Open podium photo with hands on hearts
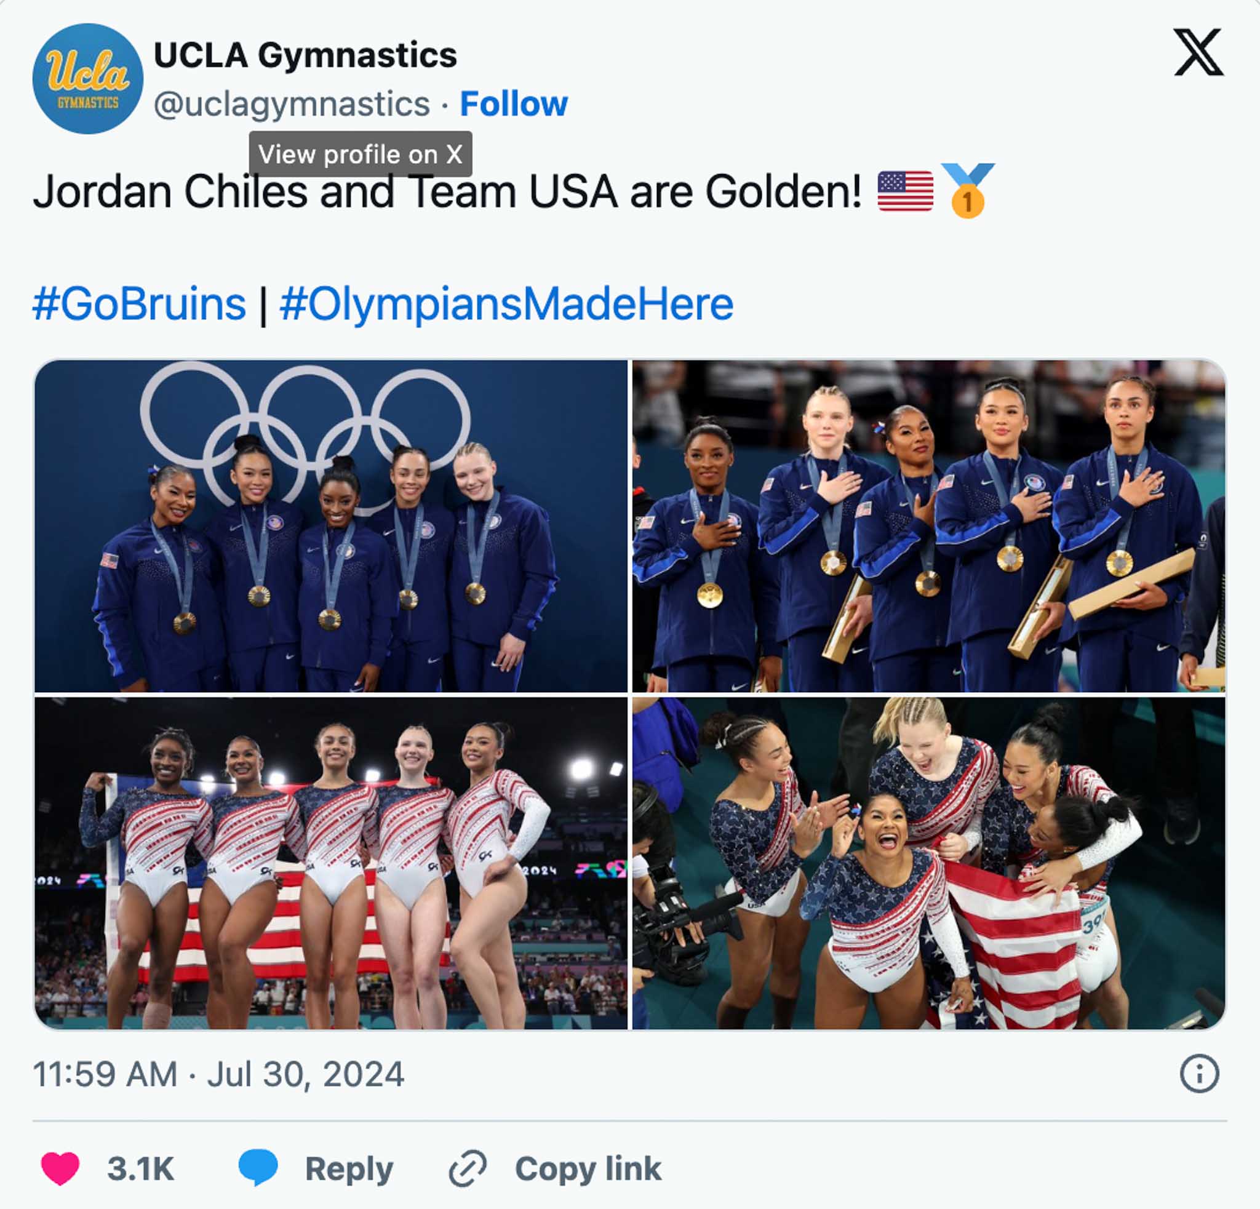This screenshot has height=1209, width=1260. pos(929,526)
